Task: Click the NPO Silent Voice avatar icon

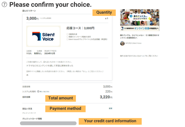Action: pyautogui.click(x=122, y=43)
